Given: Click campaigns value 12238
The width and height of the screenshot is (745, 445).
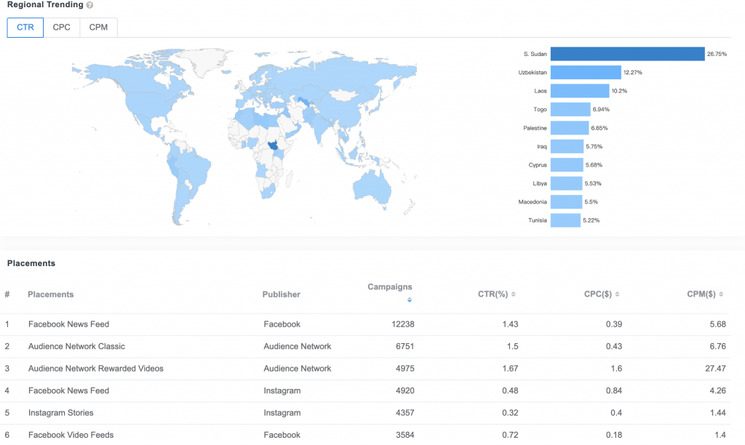Looking at the screenshot, I should 403,324.
